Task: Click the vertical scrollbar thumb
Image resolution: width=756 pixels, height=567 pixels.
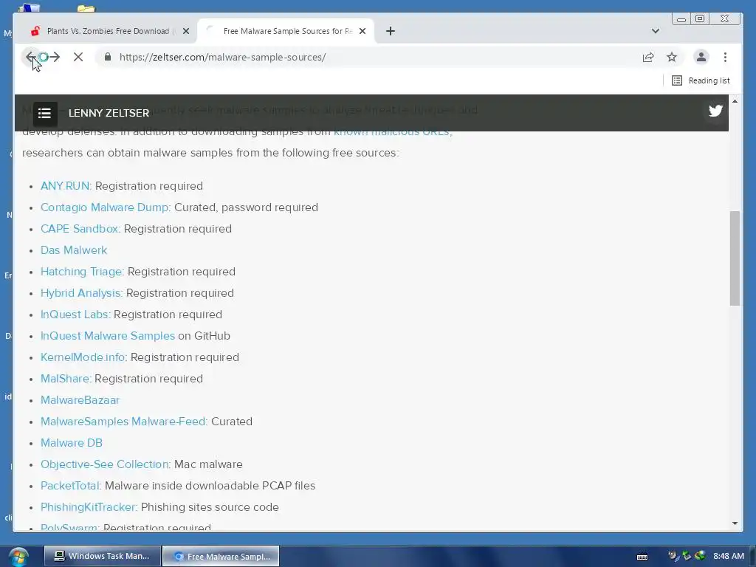Action: tap(735, 258)
